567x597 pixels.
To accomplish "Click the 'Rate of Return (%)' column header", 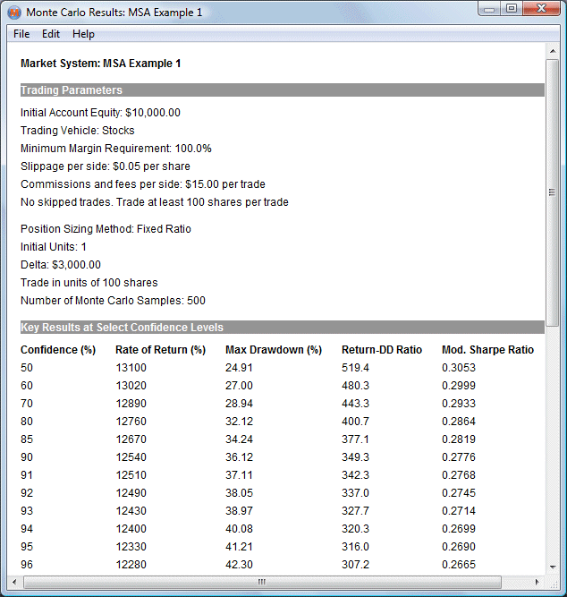I will pos(161,350).
